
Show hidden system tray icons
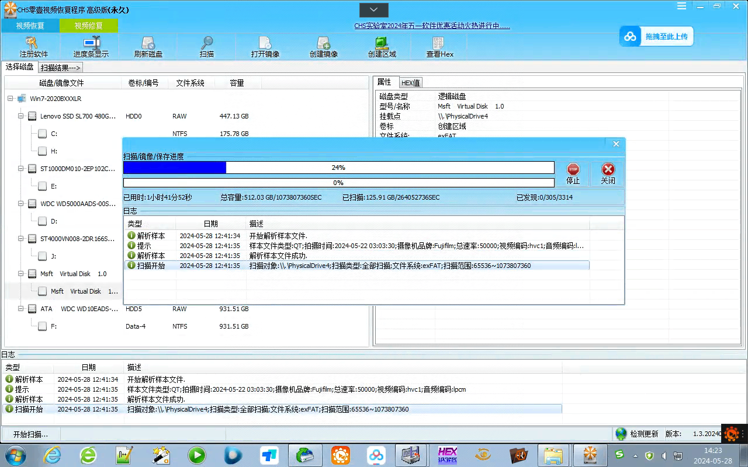pyautogui.click(x=635, y=455)
